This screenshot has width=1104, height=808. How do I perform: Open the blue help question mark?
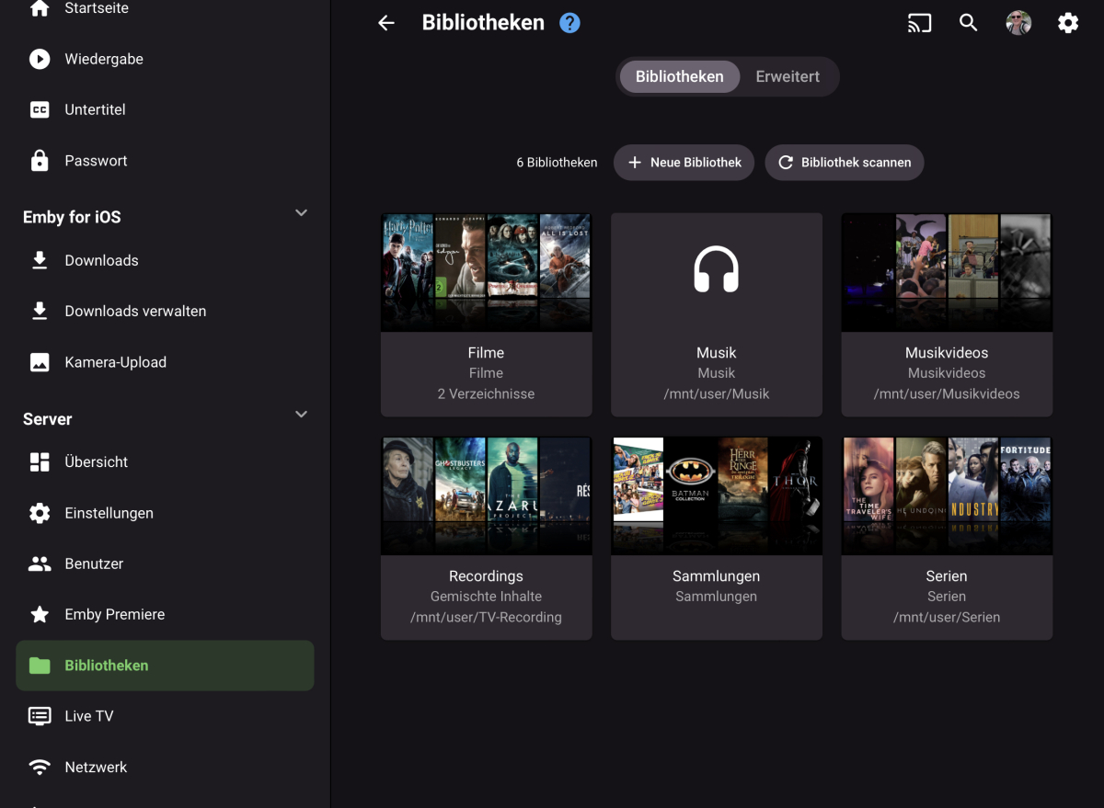(x=570, y=23)
